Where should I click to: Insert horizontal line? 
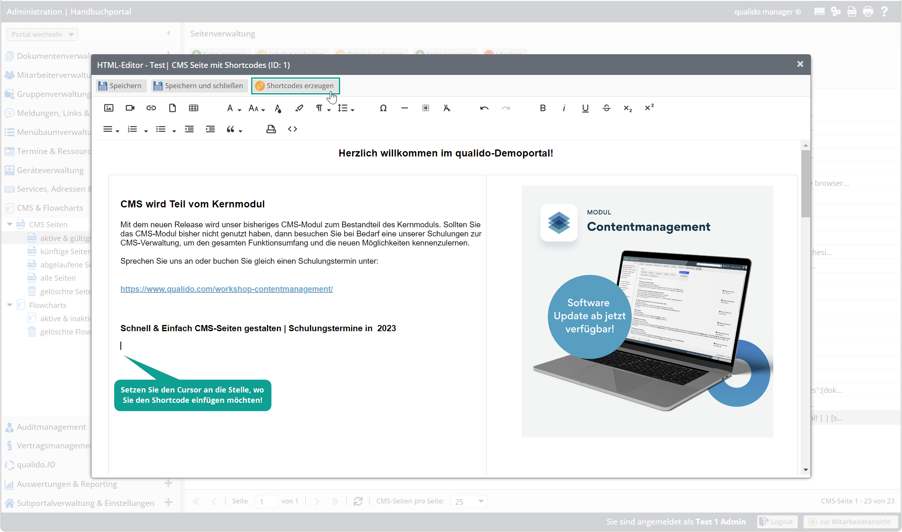pos(405,108)
